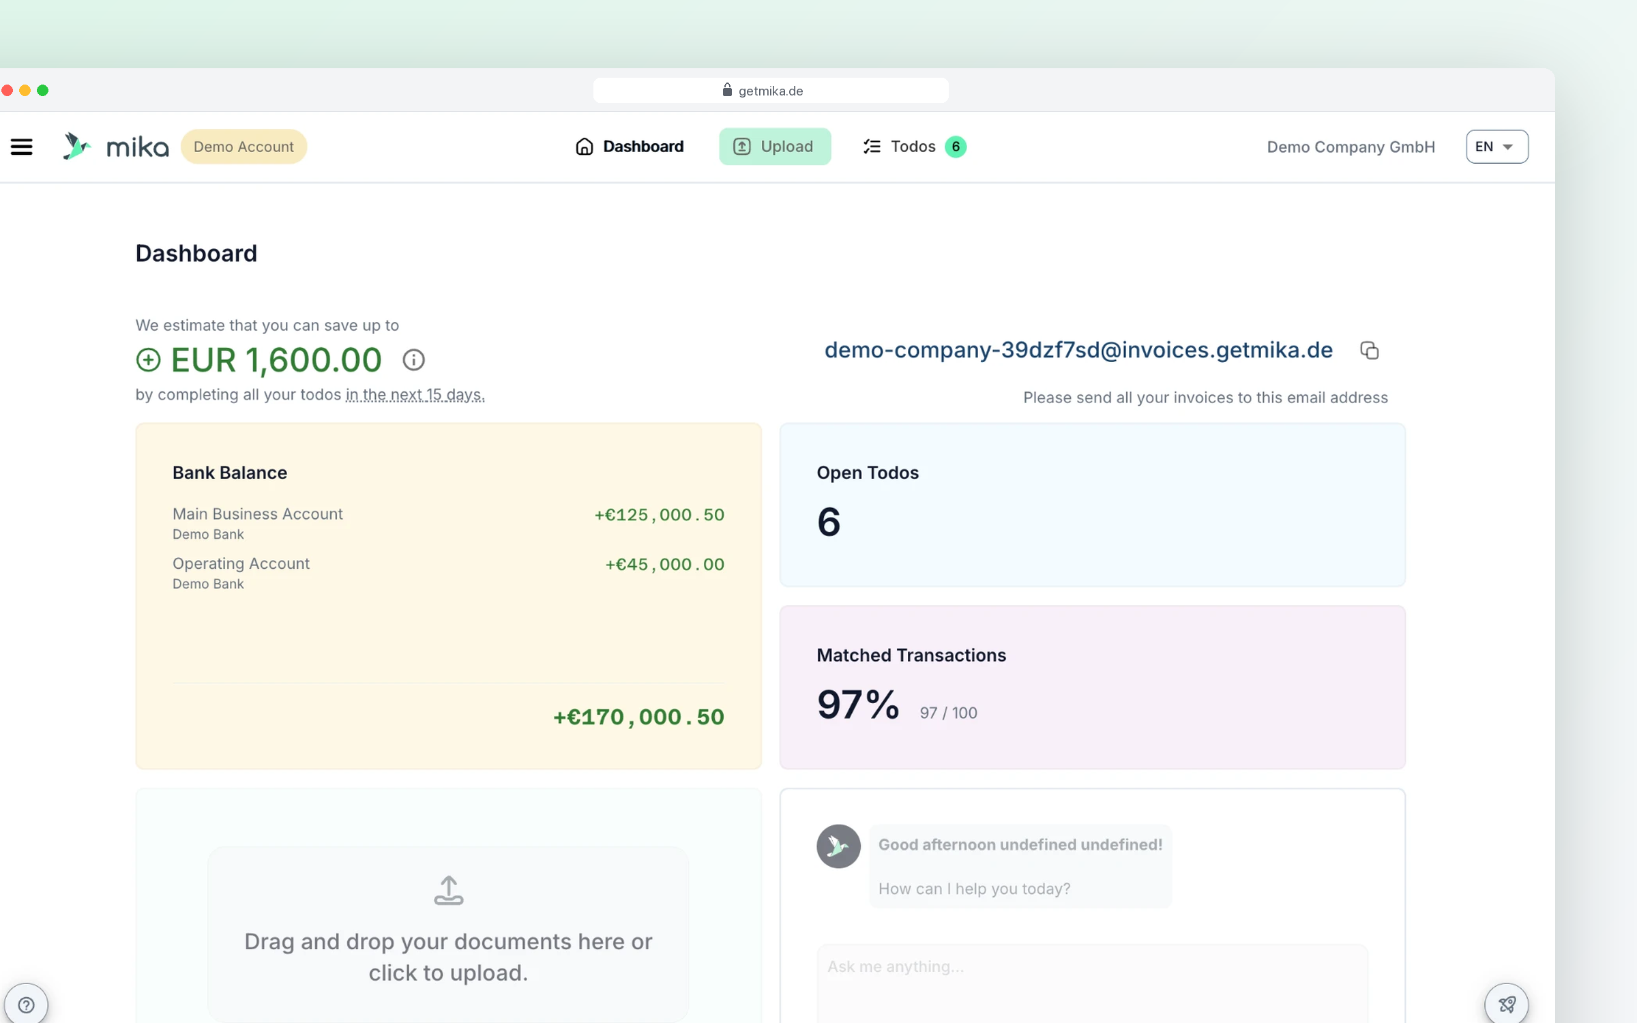Image resolution: width=1637 pixels, height=1023 pixels.
Task: Click "How can I help you today?" message
Action: (974, 889)
